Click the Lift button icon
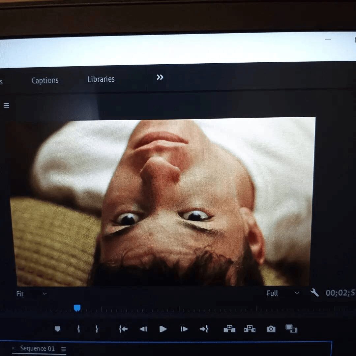Screen dimensions: 356x356 point(229,329)
